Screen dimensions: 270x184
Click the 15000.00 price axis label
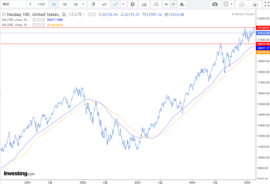(264, 104)
